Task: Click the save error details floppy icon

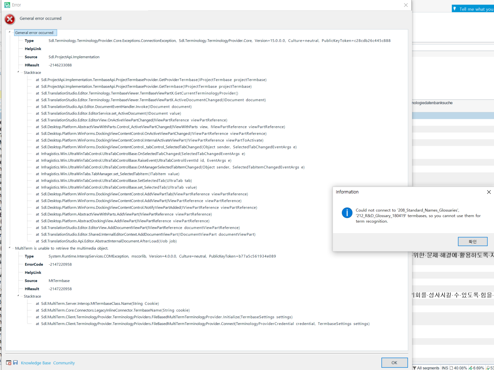Action: pos(16,362)
